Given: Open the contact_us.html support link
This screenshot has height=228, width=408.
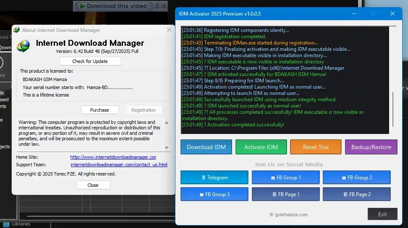Looking at the screenshot, I should pos(119,165).
